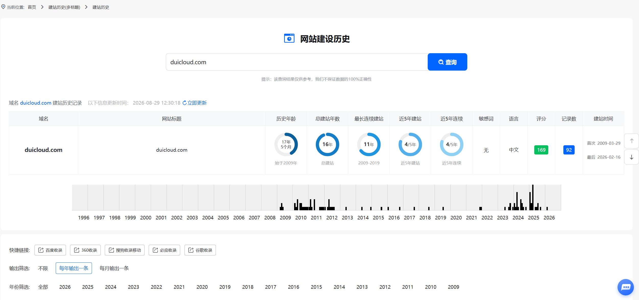
Task: Filter records by year 2015
Action: 316,287
